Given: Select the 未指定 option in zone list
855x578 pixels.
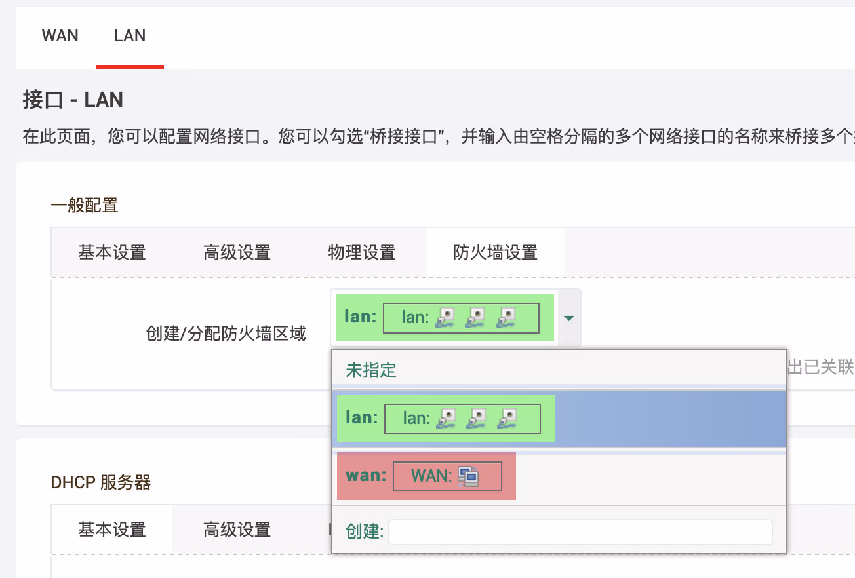Looking at the screenshot, I should tap(371, 370).
